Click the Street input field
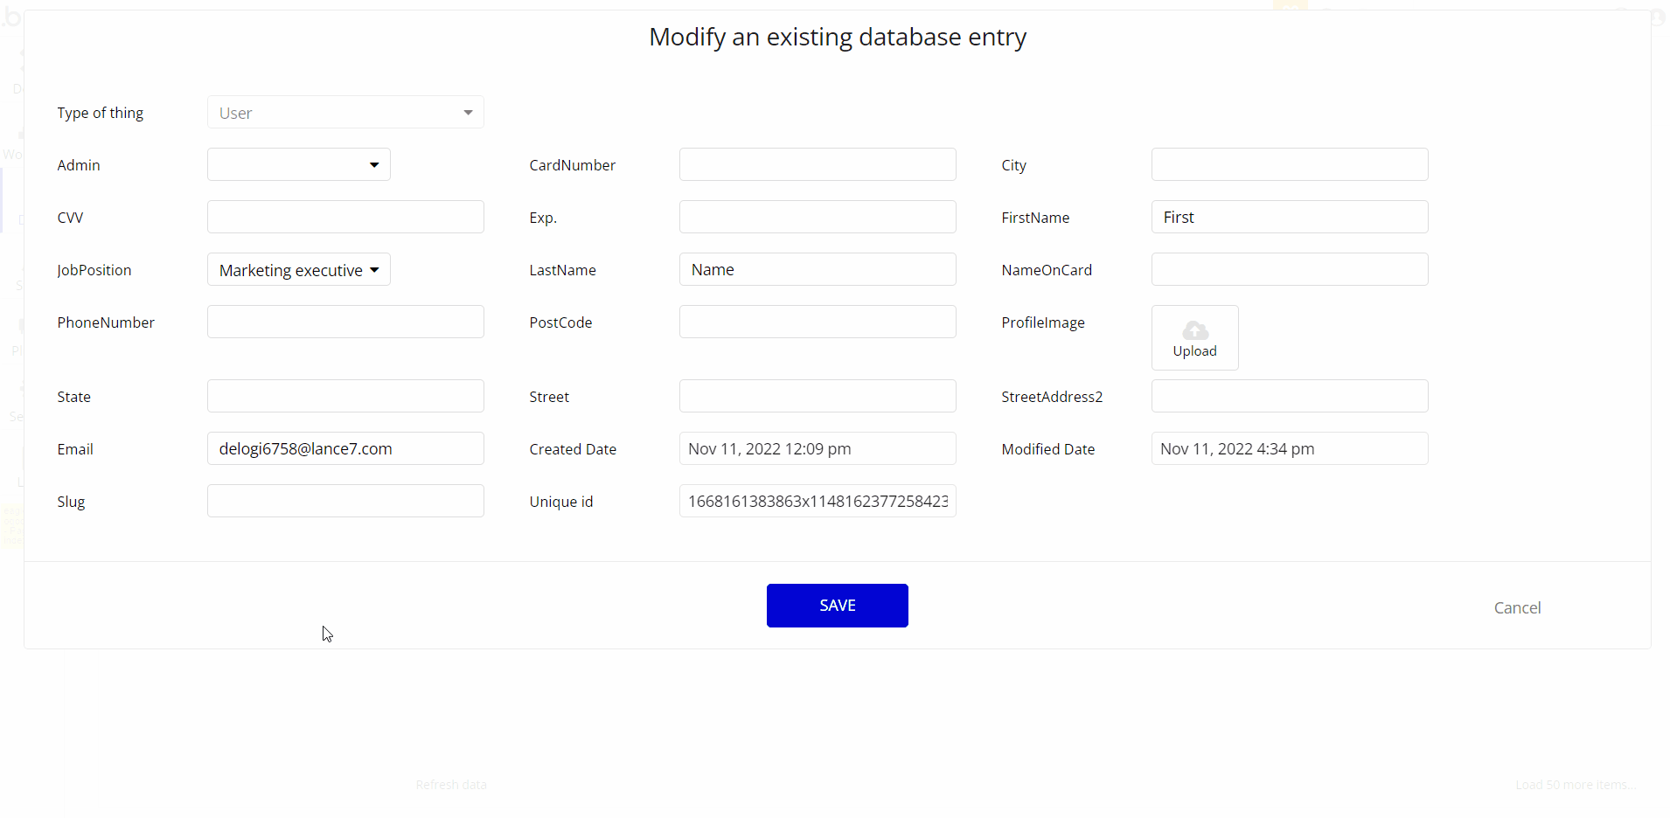Viewport: 1670px width, 818px height. 817,397
